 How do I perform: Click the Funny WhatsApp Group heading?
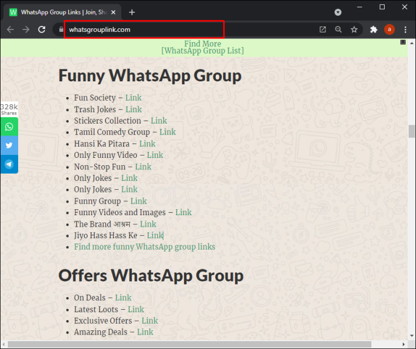coord(150,76)
